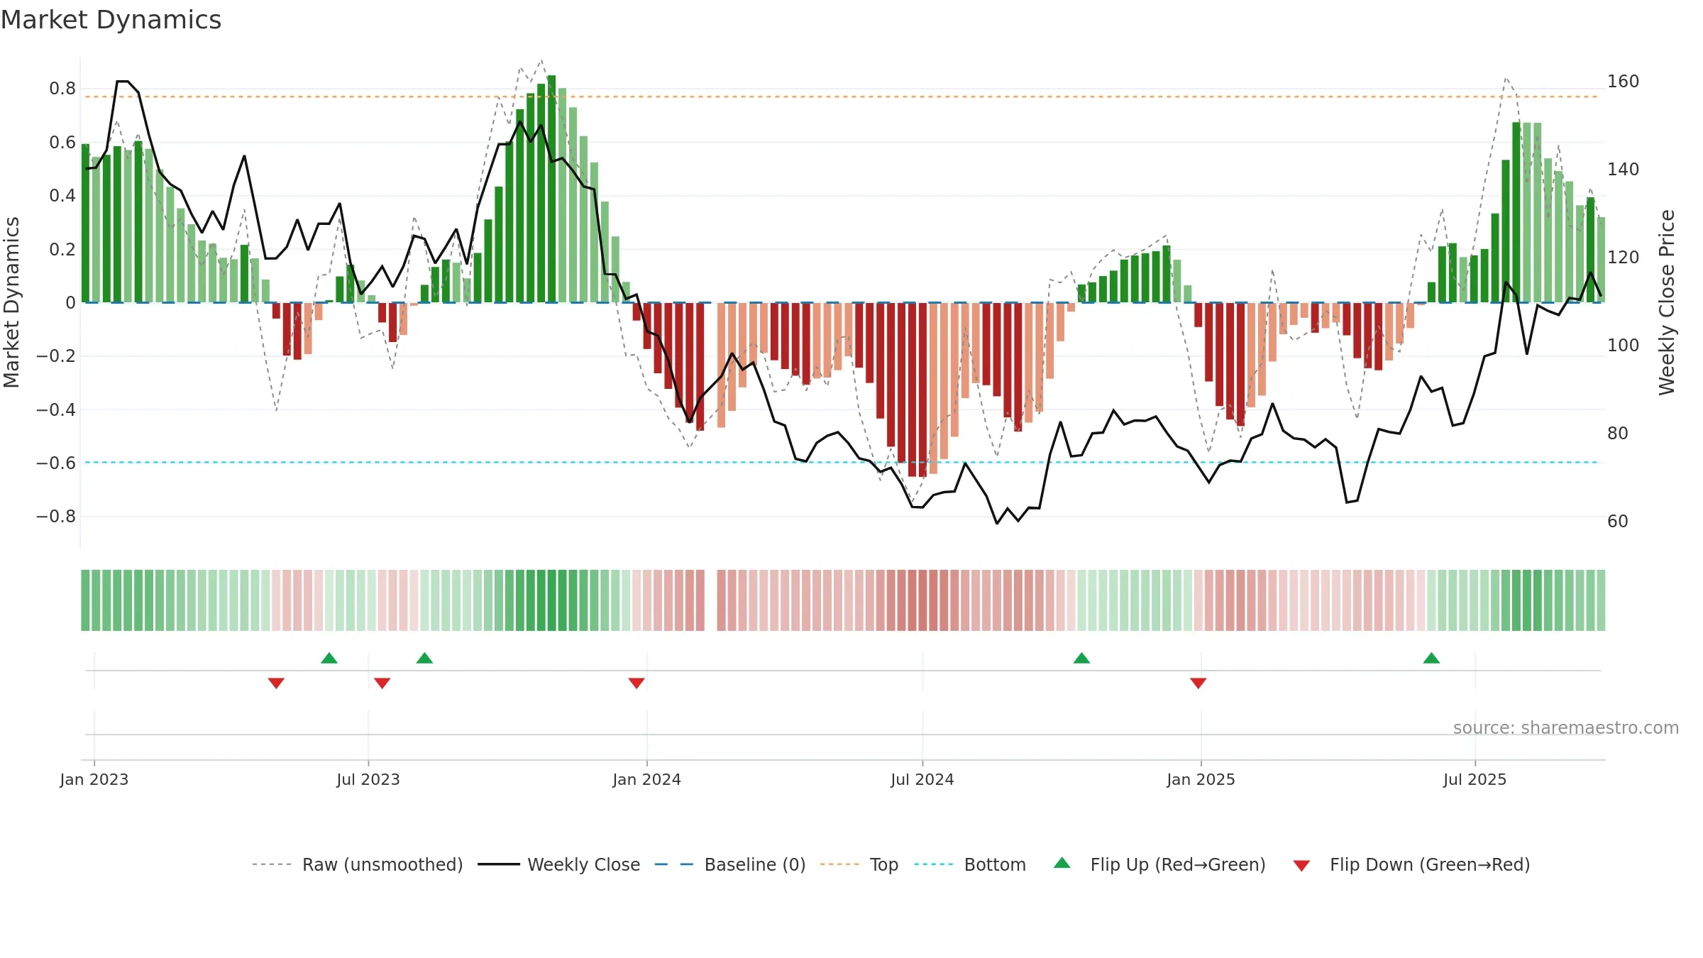
Task: Click the 100 right axis tick label
Action: click(x=1624, y=346)
